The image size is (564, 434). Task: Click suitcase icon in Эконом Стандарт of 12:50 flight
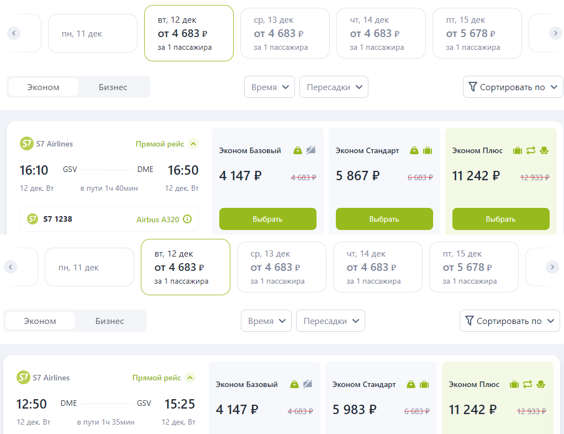[x=424, y=384]
